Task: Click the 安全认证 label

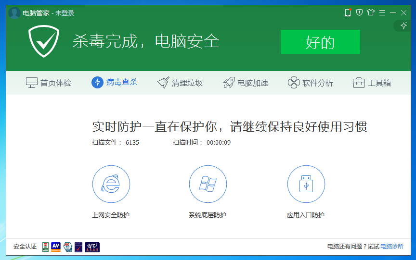Action: tap(25, 247)
